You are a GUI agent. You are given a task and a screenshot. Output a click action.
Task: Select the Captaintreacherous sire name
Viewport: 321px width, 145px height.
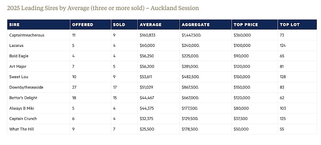27,35
